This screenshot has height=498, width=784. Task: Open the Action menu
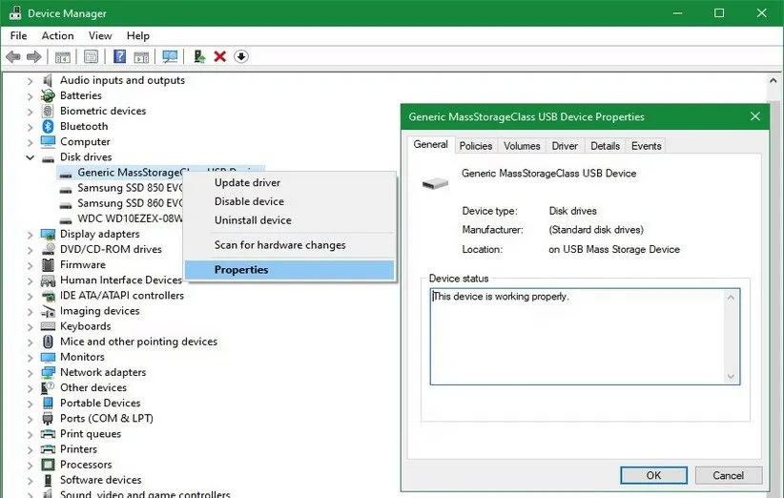click(57, 35)
